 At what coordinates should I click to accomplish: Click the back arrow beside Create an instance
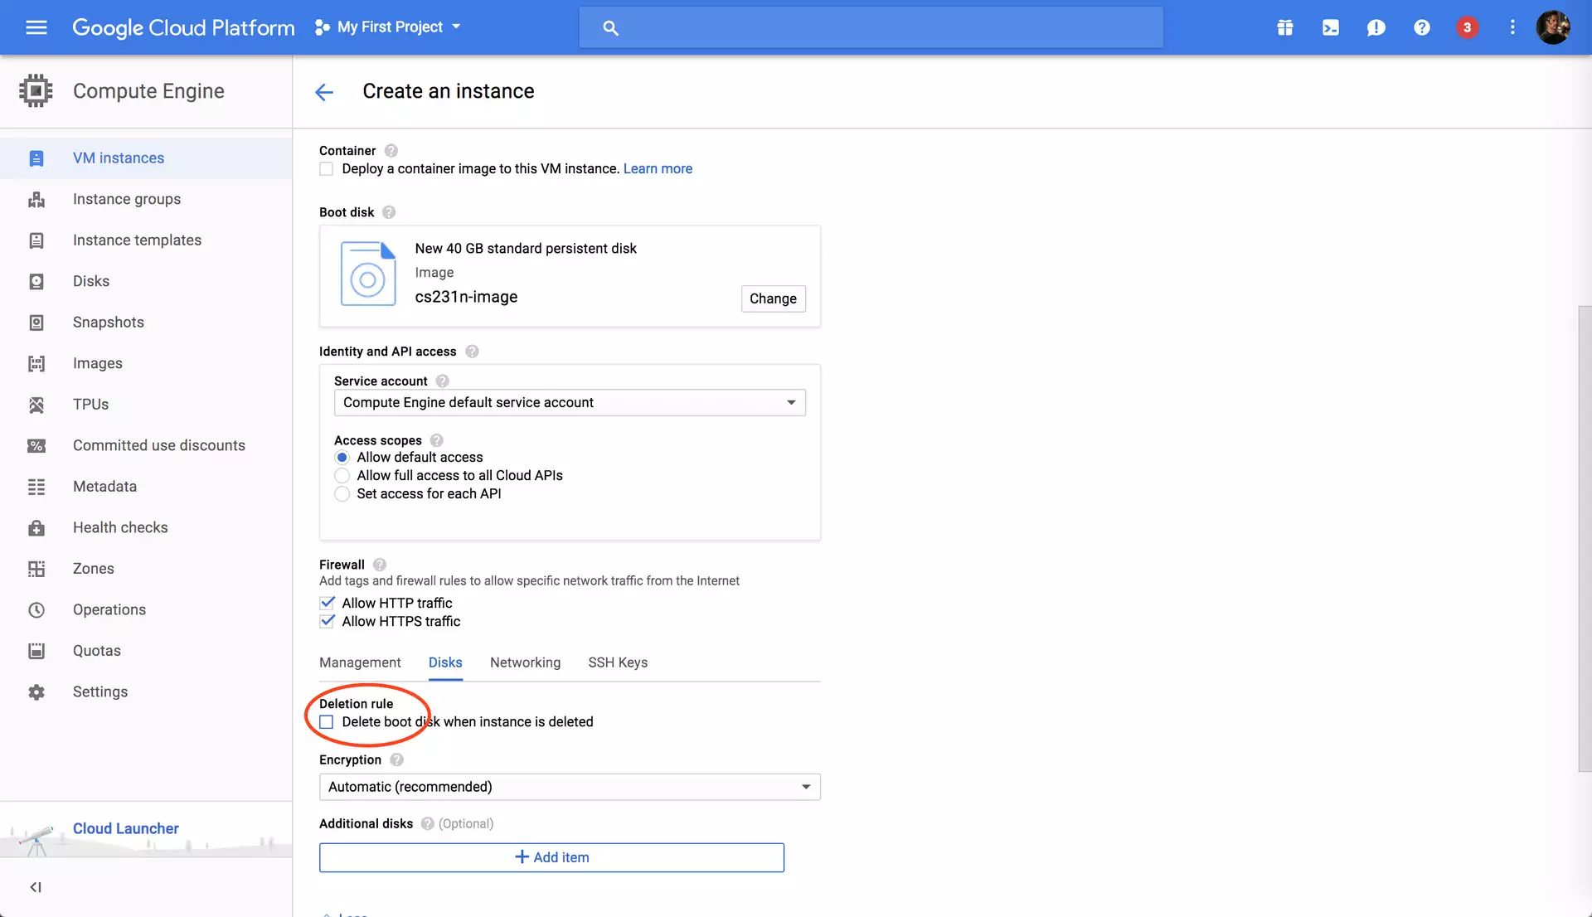324,92
